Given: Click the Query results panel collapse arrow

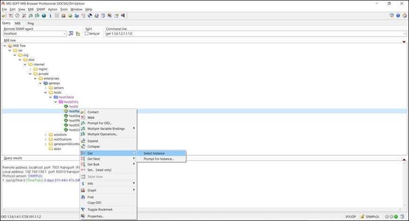Looking at the screenshot, I should [x=404, y=159].
